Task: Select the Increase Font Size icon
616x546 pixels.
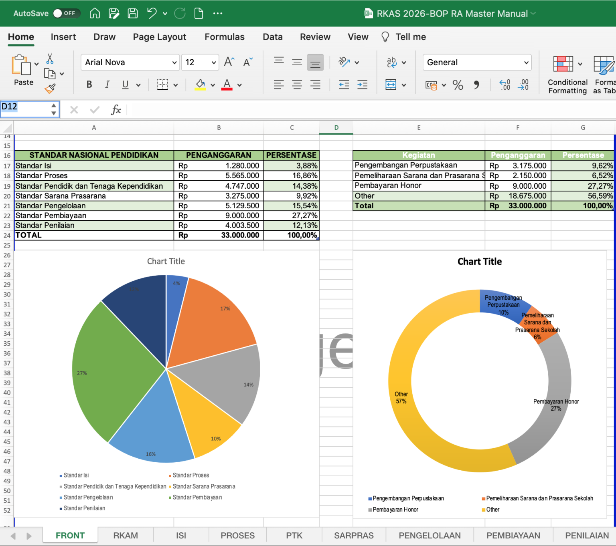Action: [228, 61]
